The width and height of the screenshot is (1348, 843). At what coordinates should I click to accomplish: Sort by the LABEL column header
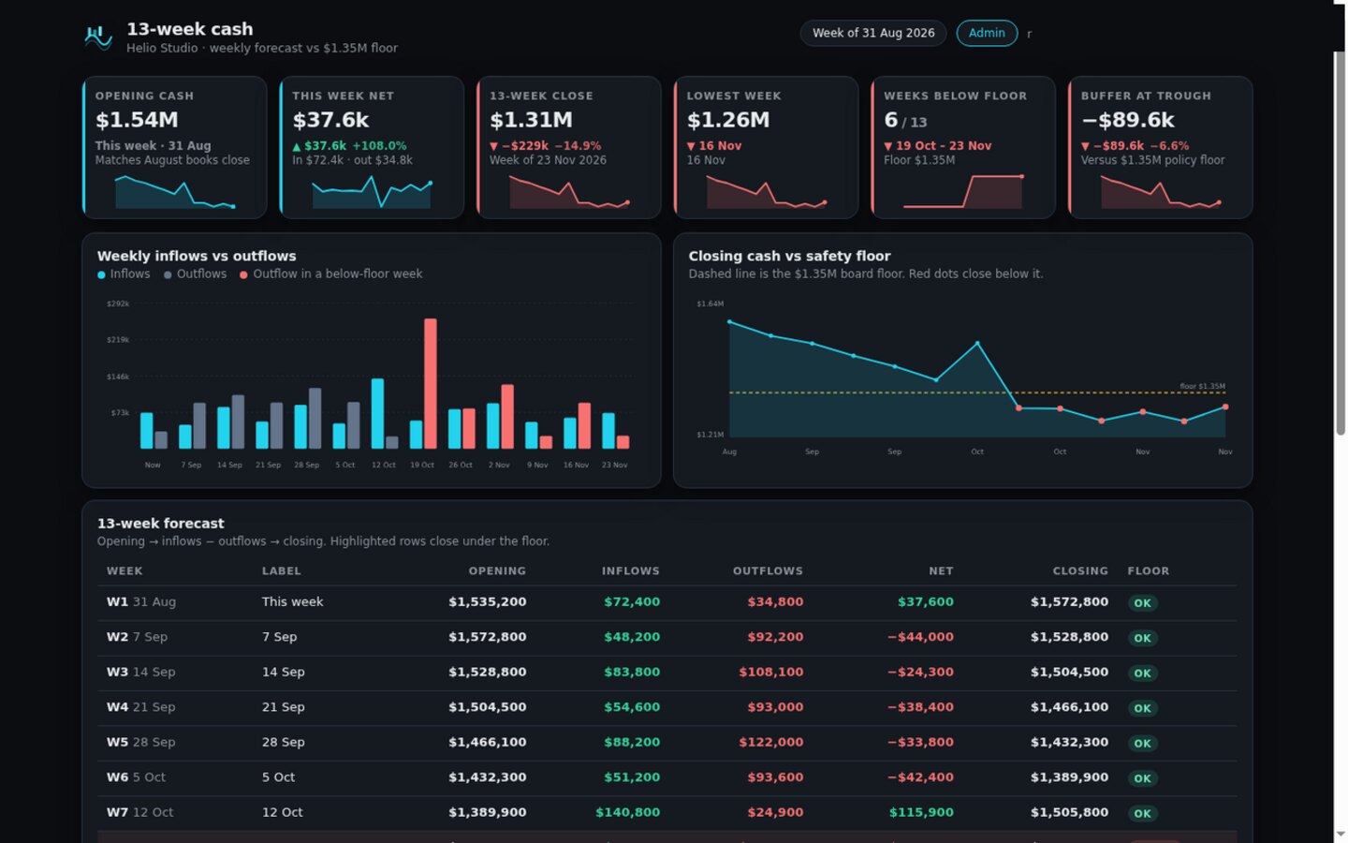(x=282, y=570)
